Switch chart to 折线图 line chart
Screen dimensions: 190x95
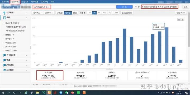tap(60, 13)
